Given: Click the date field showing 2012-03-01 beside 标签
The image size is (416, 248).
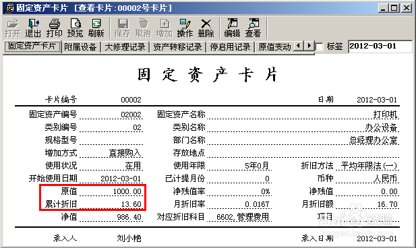Looking at the screenshot, I should [380, 46].
